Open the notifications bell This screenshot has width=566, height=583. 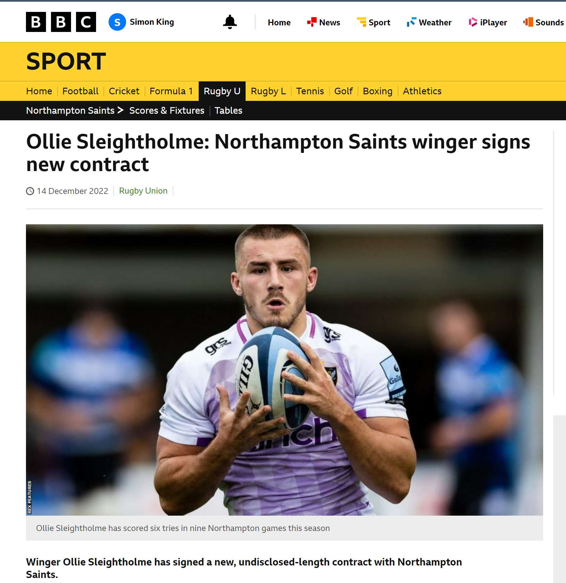230,22
